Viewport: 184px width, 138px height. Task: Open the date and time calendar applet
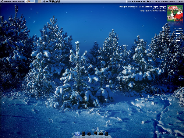coord(165,1)
